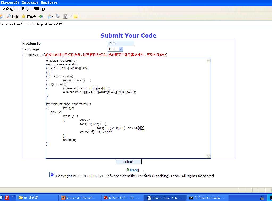Click the 'Submit Your Code' page heading
272x201 pixels.
[128, 36]
